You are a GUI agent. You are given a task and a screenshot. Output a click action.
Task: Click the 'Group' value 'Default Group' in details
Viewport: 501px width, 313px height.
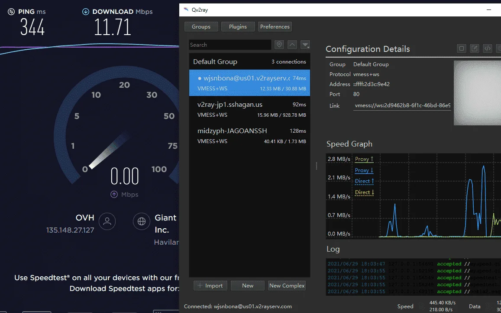click(371, 64)
